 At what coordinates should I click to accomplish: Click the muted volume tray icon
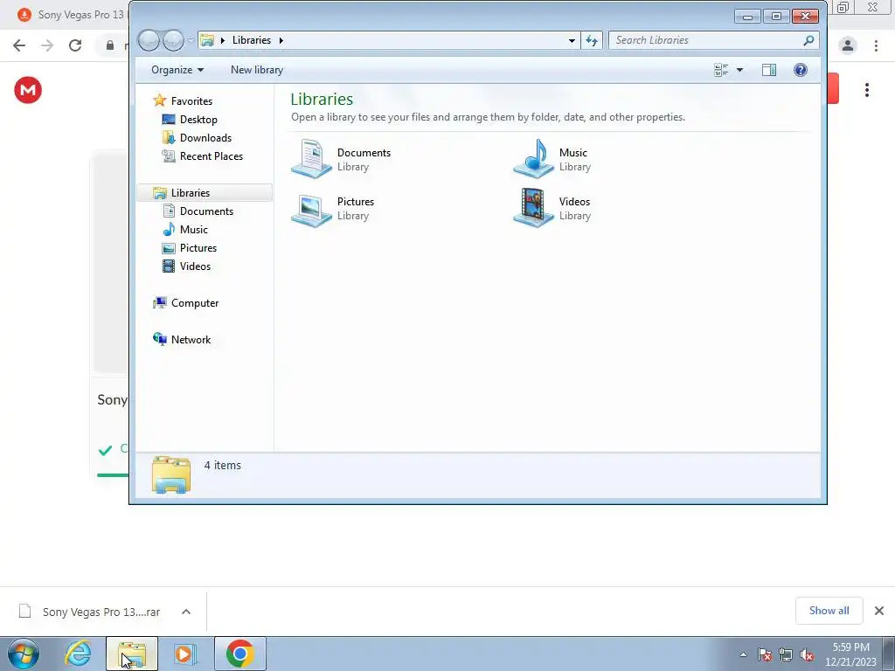click(807, 654)
